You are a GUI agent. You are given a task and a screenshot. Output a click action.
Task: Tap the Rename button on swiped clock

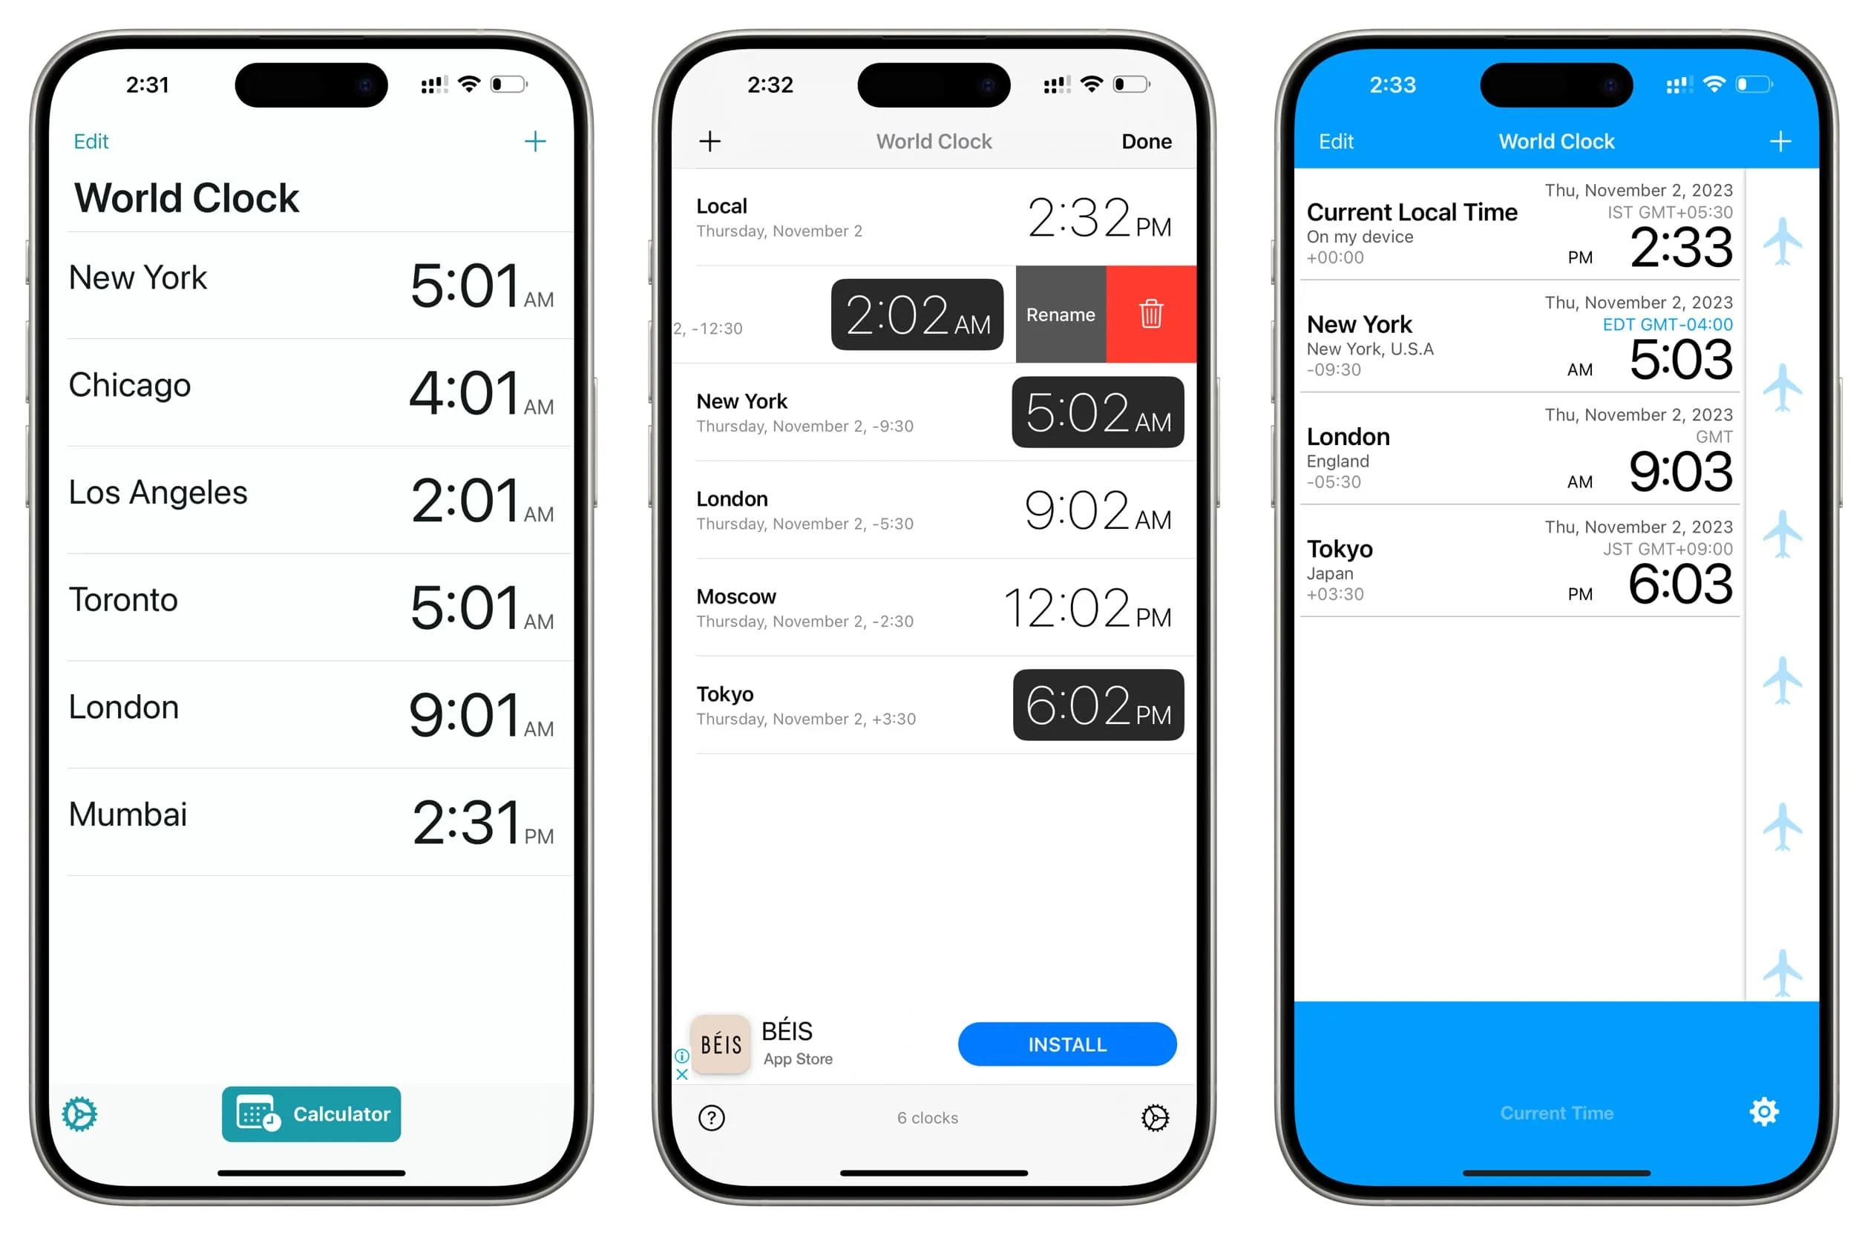click(x=1061, y=314)
